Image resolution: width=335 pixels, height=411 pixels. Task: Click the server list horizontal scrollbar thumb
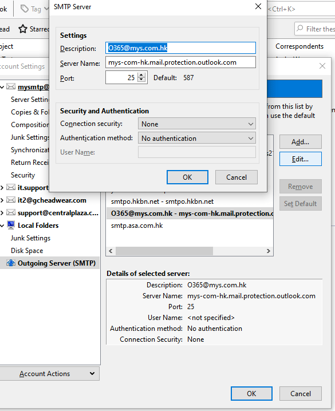pos(164,251)
